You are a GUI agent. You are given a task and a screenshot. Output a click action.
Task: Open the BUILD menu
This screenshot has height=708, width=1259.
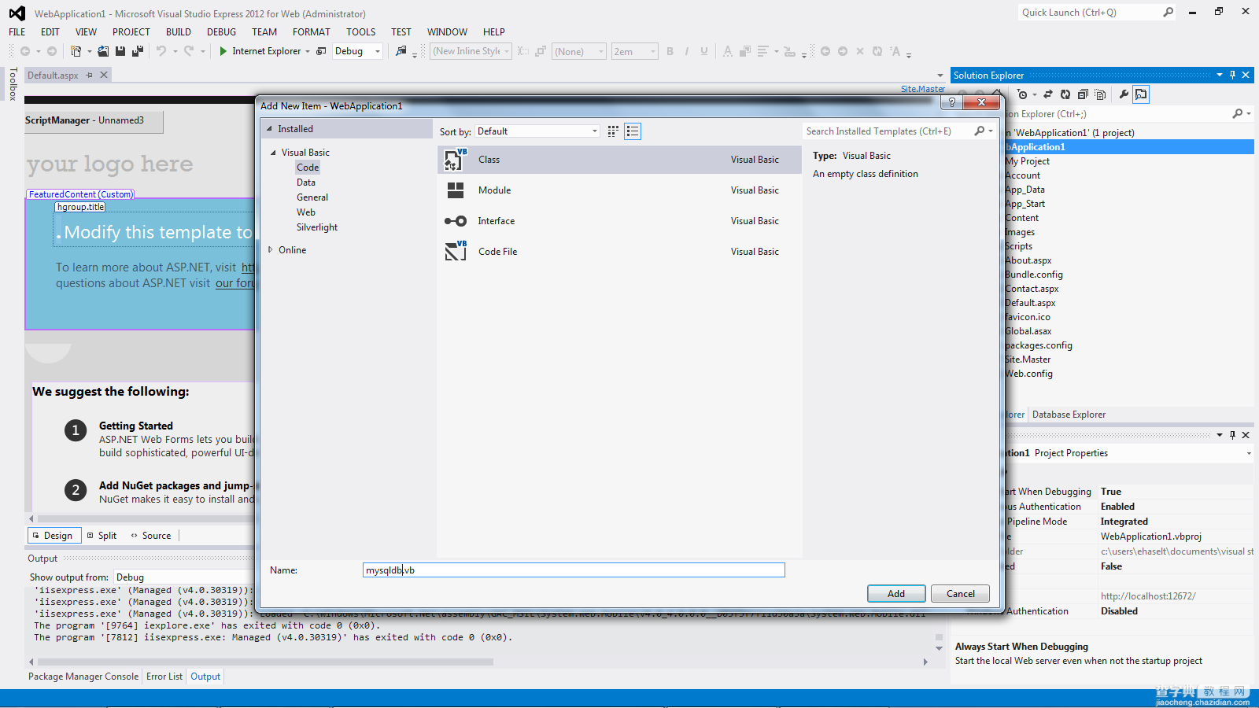[x=179, y=32]
